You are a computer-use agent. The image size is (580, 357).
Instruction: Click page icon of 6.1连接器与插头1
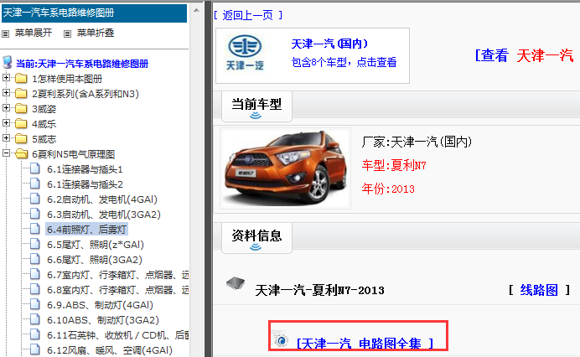(x=34, y=168)
